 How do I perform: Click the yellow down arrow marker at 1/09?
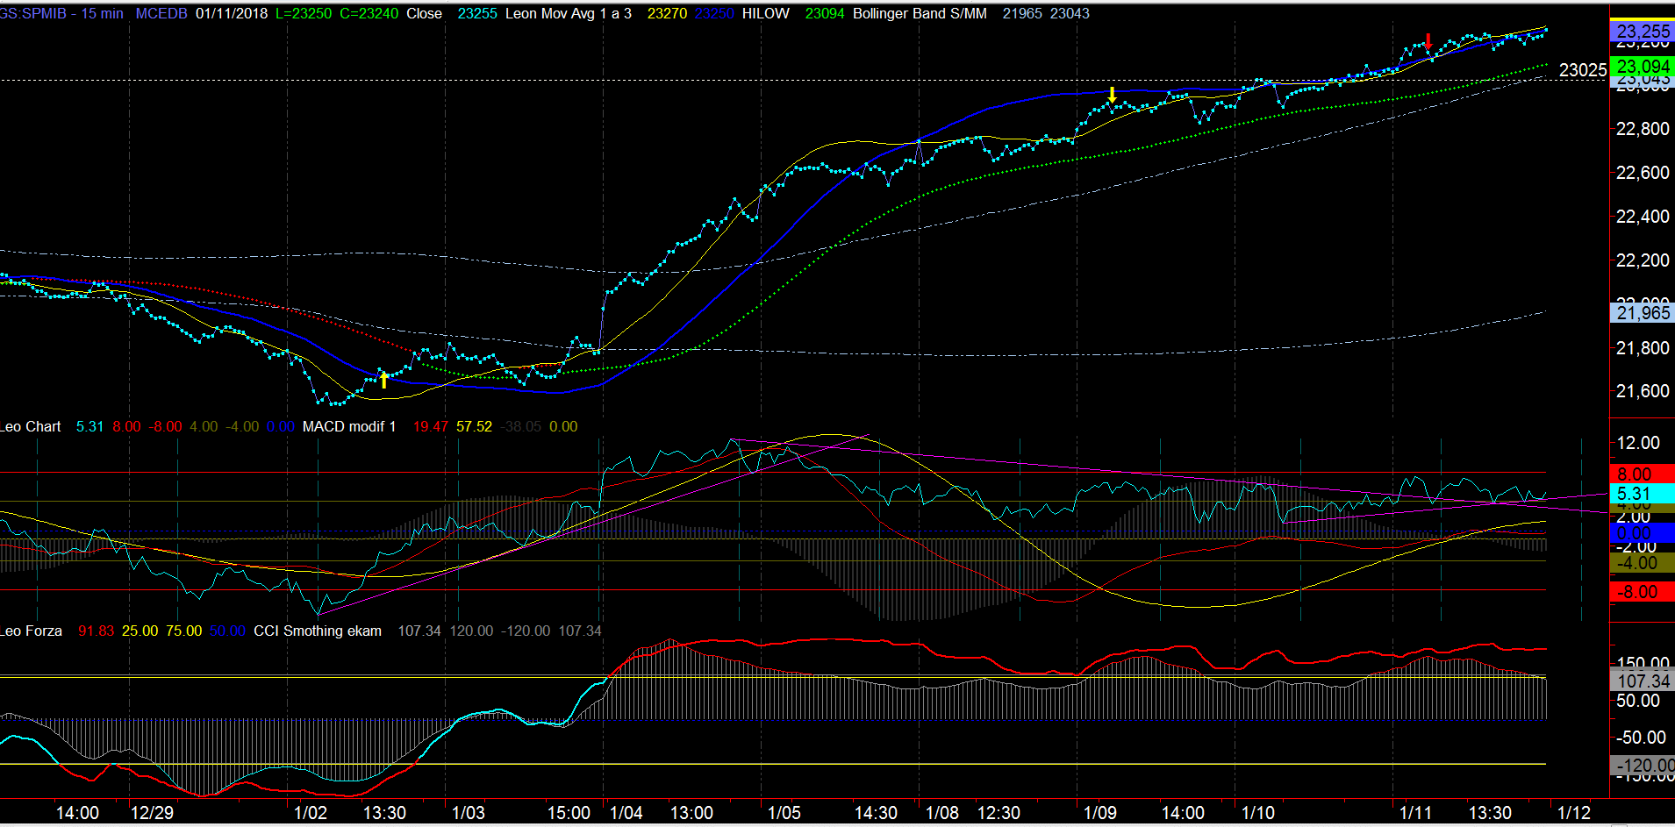[x=1112, y=95]
